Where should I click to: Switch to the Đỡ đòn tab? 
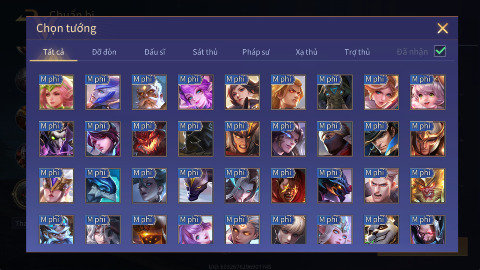pos(104,52)
